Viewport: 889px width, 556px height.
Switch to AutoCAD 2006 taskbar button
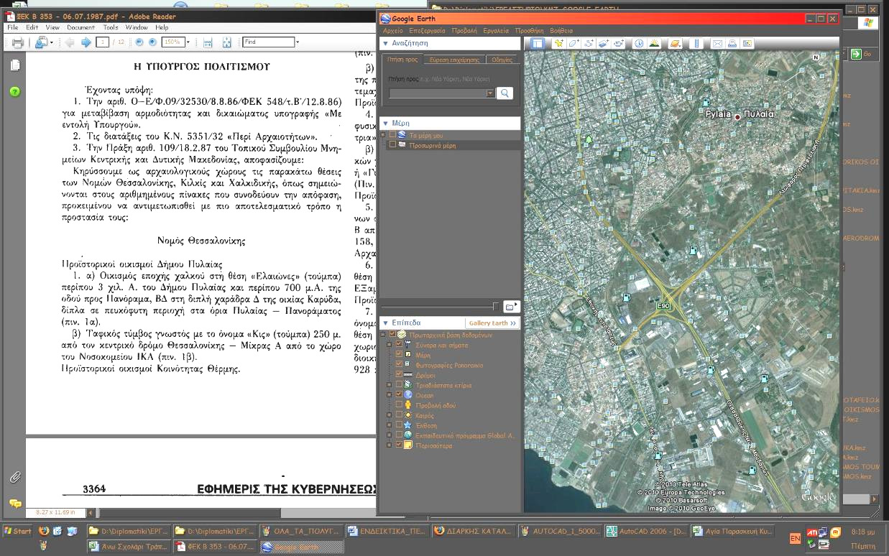tap(645, 532)
